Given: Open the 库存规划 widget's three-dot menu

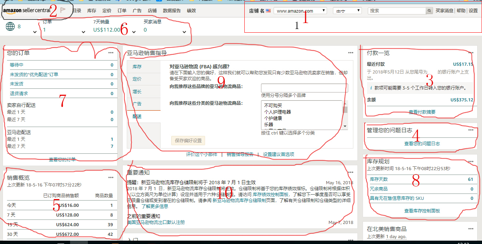Looking at the screenshot, I should (x=471, y=162).
